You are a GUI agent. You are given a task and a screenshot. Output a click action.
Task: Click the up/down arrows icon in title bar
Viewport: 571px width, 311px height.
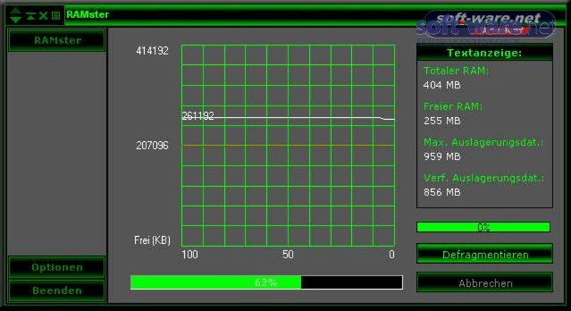[x=16, y=15]
